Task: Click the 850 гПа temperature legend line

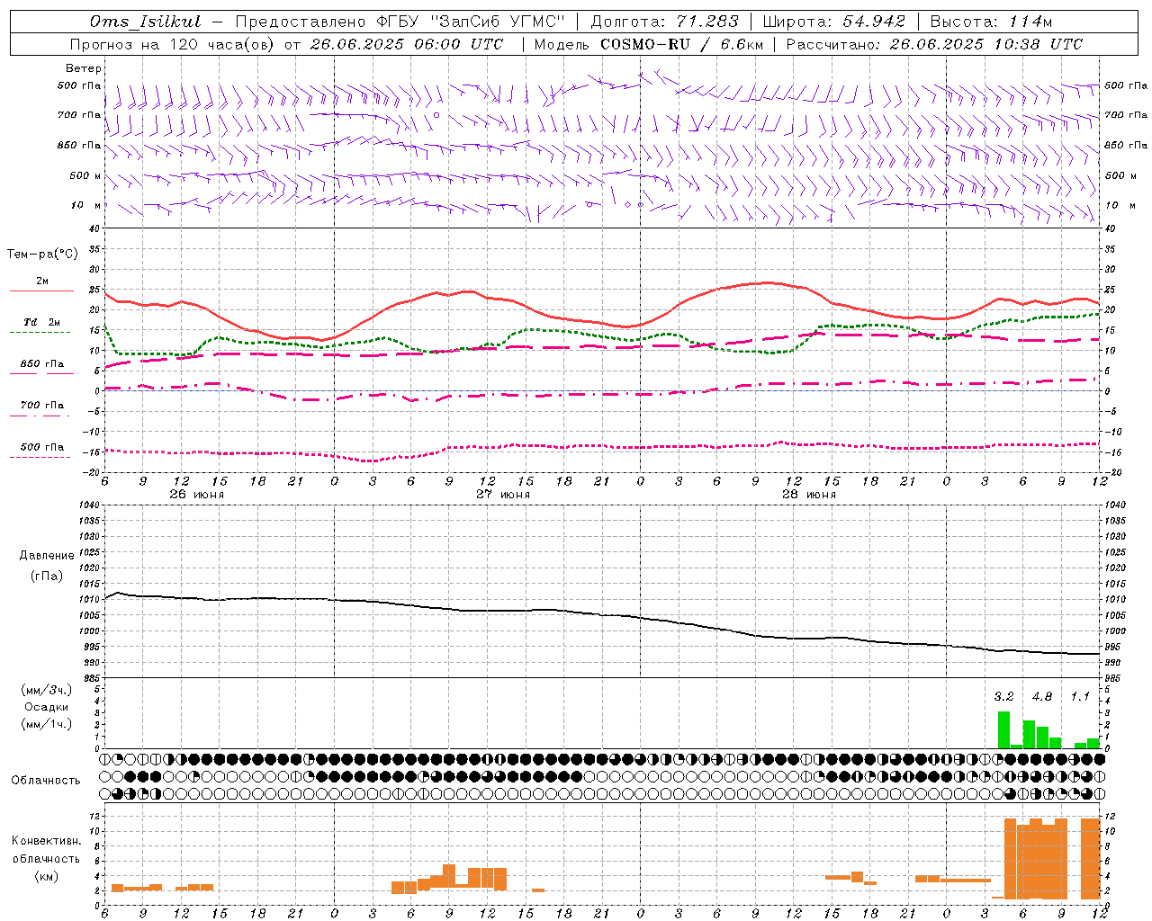Action: point(41,373)
